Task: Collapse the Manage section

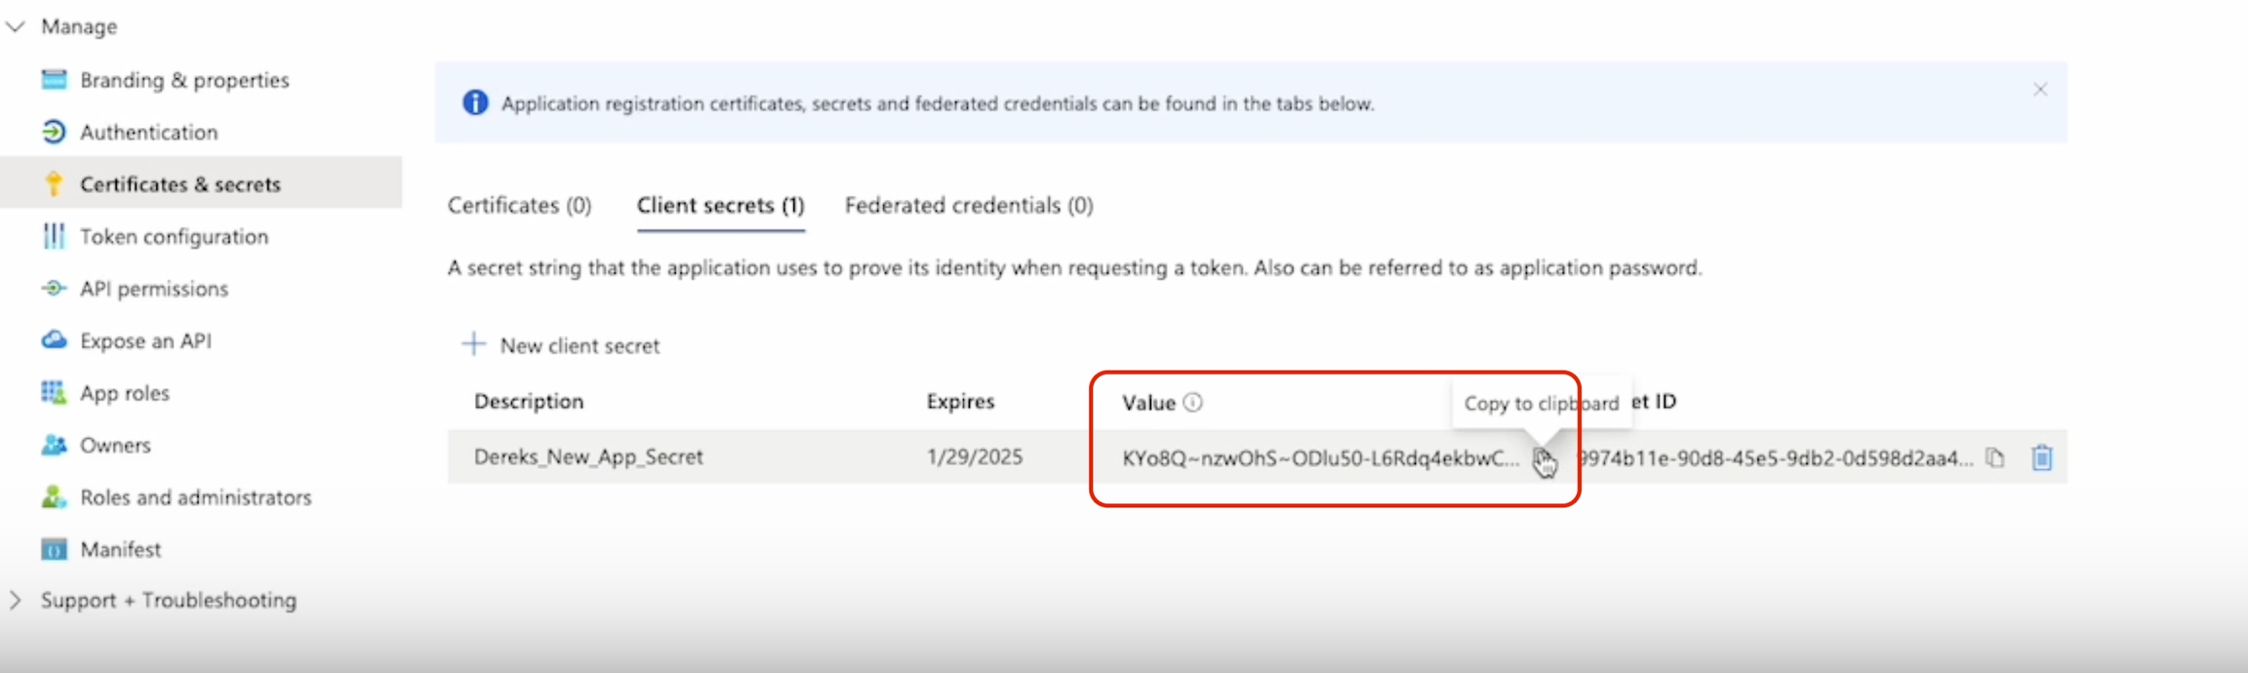Action: 16,26
